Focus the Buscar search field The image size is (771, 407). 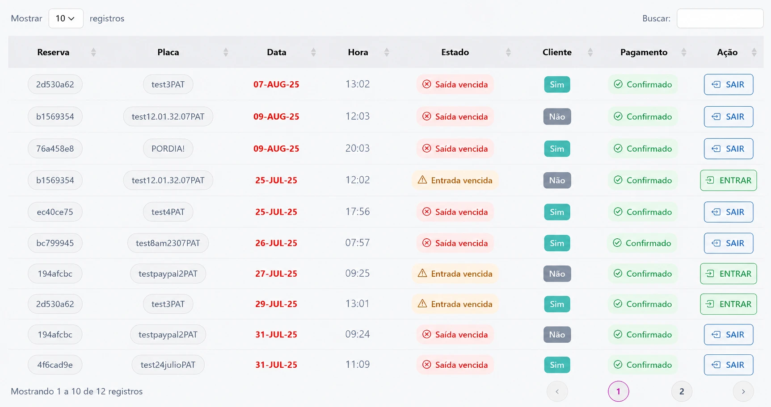point(720,18)
